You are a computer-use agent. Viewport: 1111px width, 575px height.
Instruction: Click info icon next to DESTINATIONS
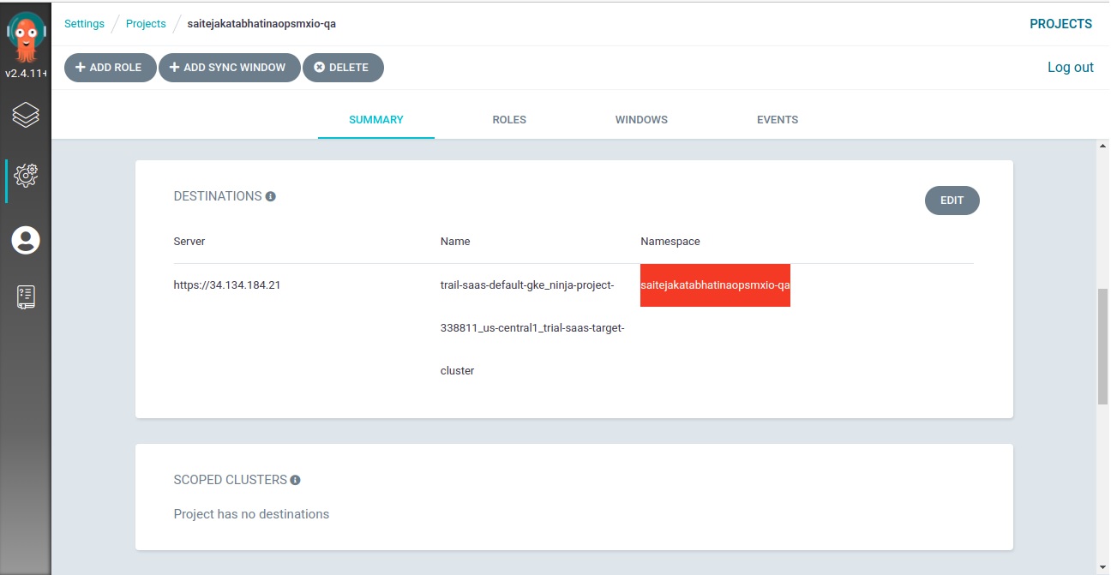pos(271,196)
